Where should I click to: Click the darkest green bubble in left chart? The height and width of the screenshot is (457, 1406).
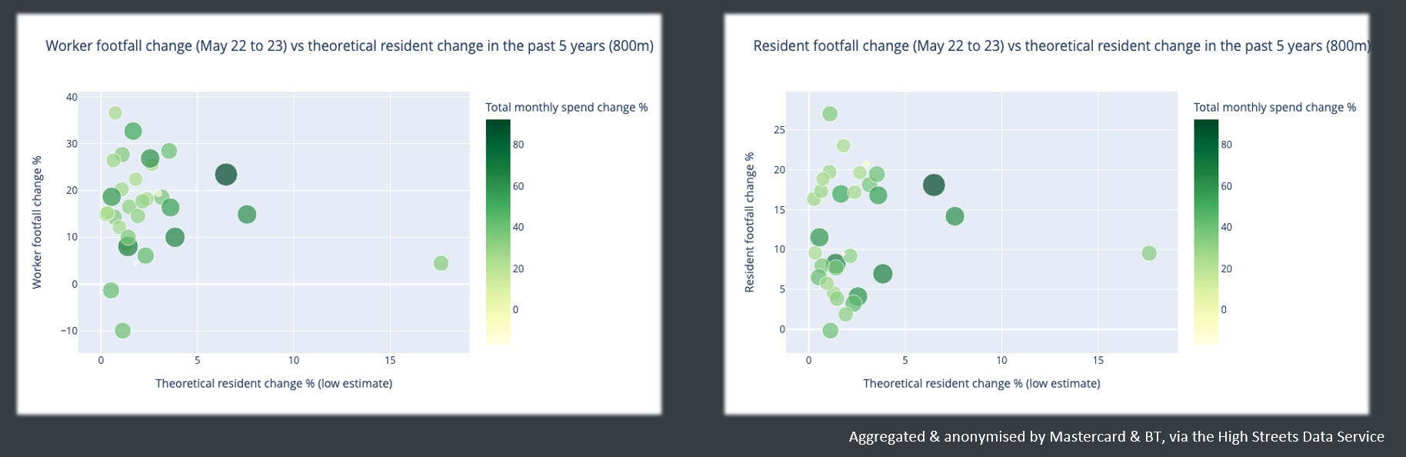(225, 175)
